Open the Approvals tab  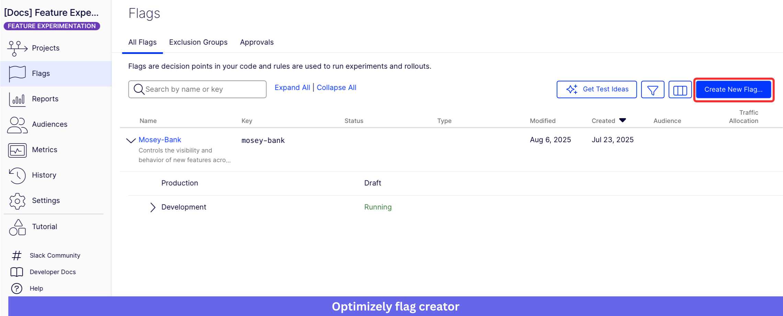tap(257, 42)
